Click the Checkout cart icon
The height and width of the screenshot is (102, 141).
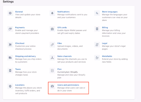click(x=10, y=45)
